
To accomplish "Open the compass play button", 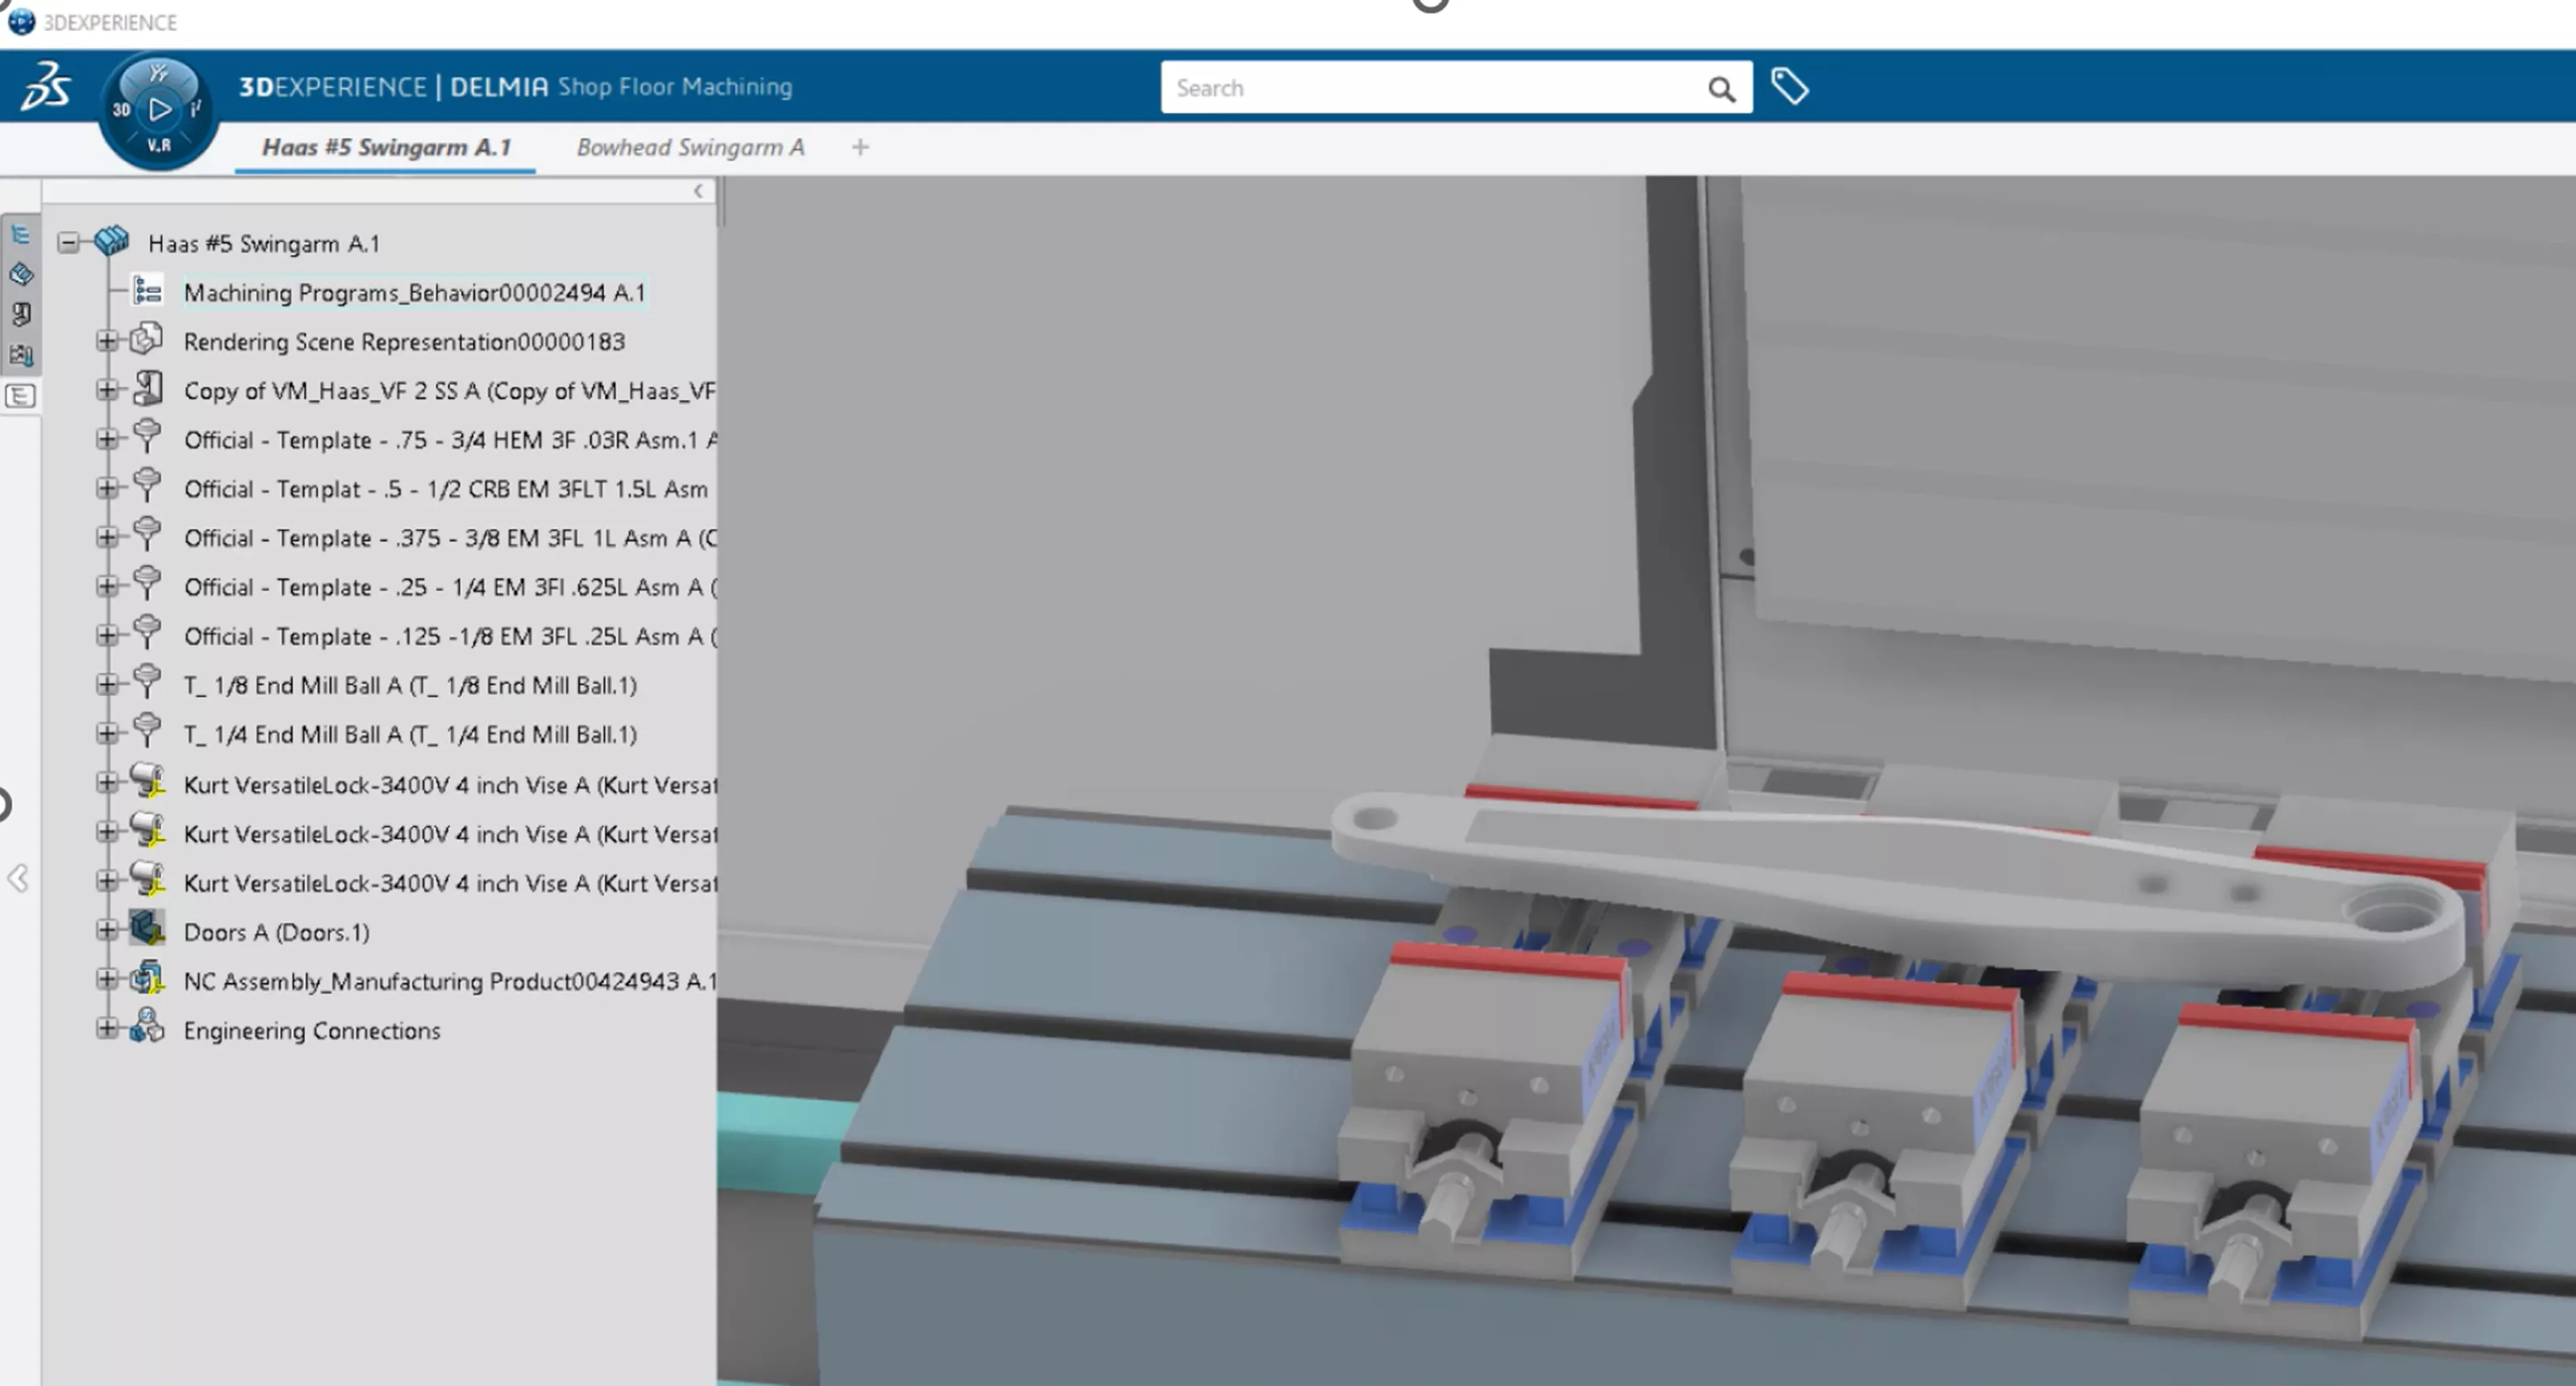I will pyautogui.click(x=159, y=109).
